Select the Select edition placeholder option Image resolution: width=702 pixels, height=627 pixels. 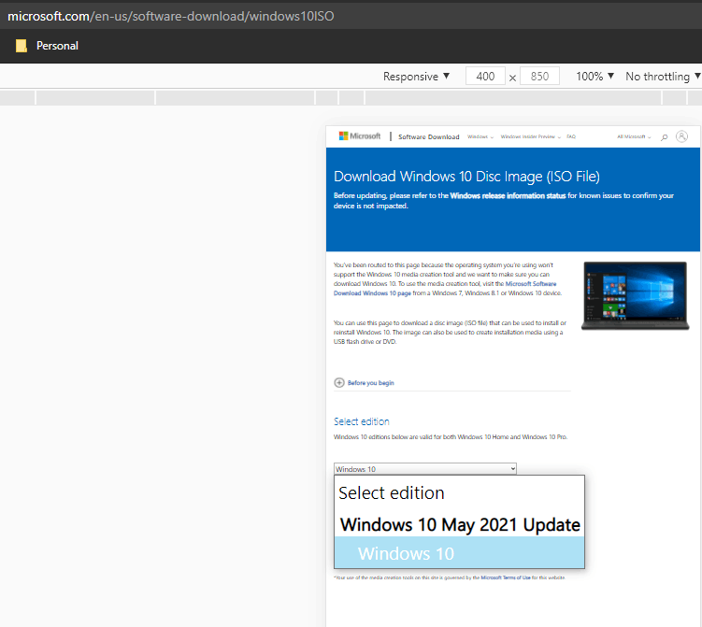[392, 492]
